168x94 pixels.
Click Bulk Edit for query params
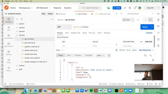(x=149, y=42)
